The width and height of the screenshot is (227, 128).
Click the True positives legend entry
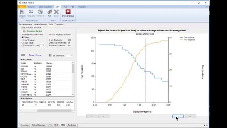coord(188,38)
